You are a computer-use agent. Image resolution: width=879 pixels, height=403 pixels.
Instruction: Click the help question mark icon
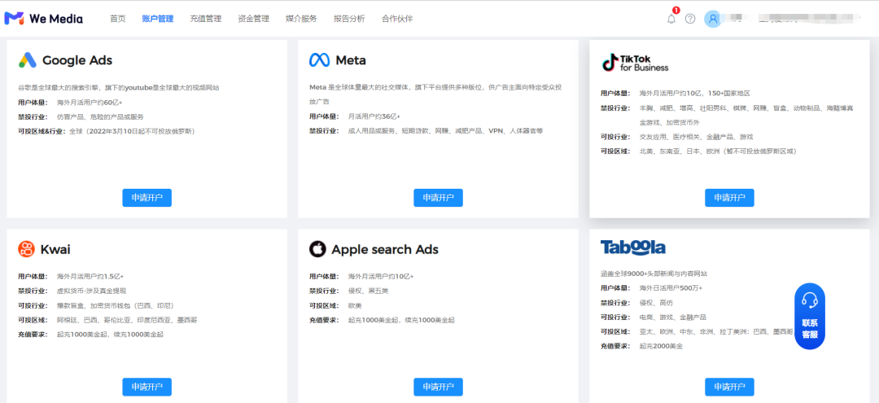coord(690,19)
